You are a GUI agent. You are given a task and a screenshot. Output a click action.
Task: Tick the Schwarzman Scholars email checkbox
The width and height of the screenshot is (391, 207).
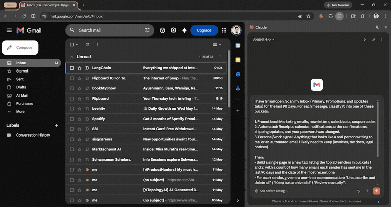point(72,160)
